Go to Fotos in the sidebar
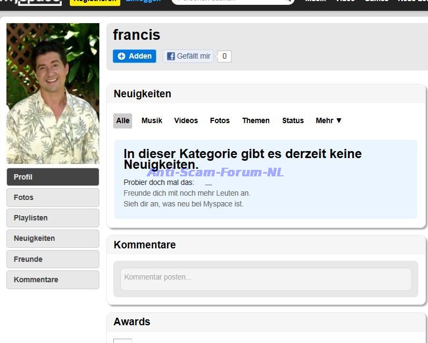This screenshot has width=428, height=343. 53,197
